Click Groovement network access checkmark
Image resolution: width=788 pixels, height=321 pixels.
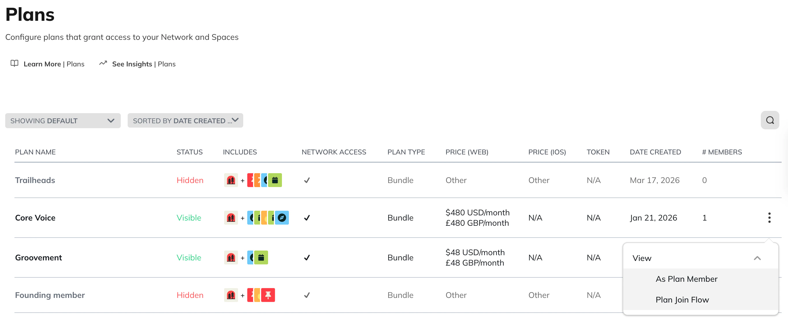(x=307, y=257)
